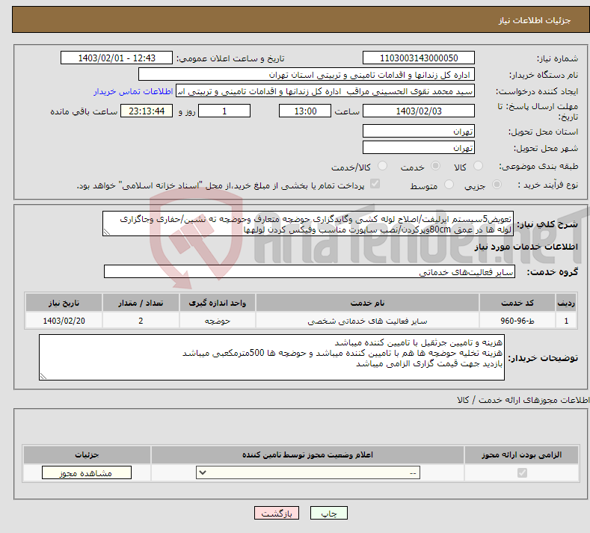Click the quantity cell showing 2

point(141,321)
